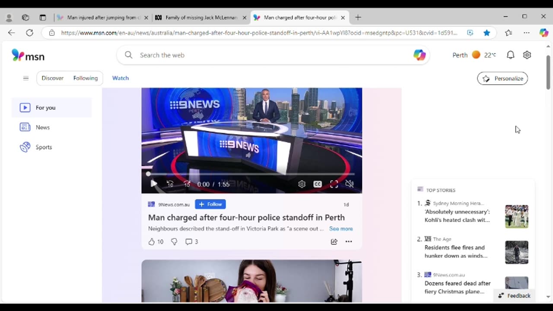Select the For you sidebar item

point(52,108)
